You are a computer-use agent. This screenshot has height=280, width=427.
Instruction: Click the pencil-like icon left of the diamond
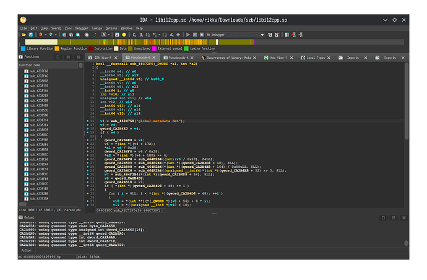(x=171, y=35)
